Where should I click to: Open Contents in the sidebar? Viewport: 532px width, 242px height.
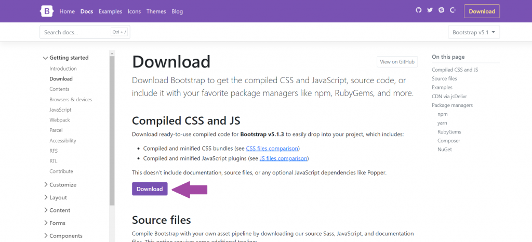[x=59, y=89]
